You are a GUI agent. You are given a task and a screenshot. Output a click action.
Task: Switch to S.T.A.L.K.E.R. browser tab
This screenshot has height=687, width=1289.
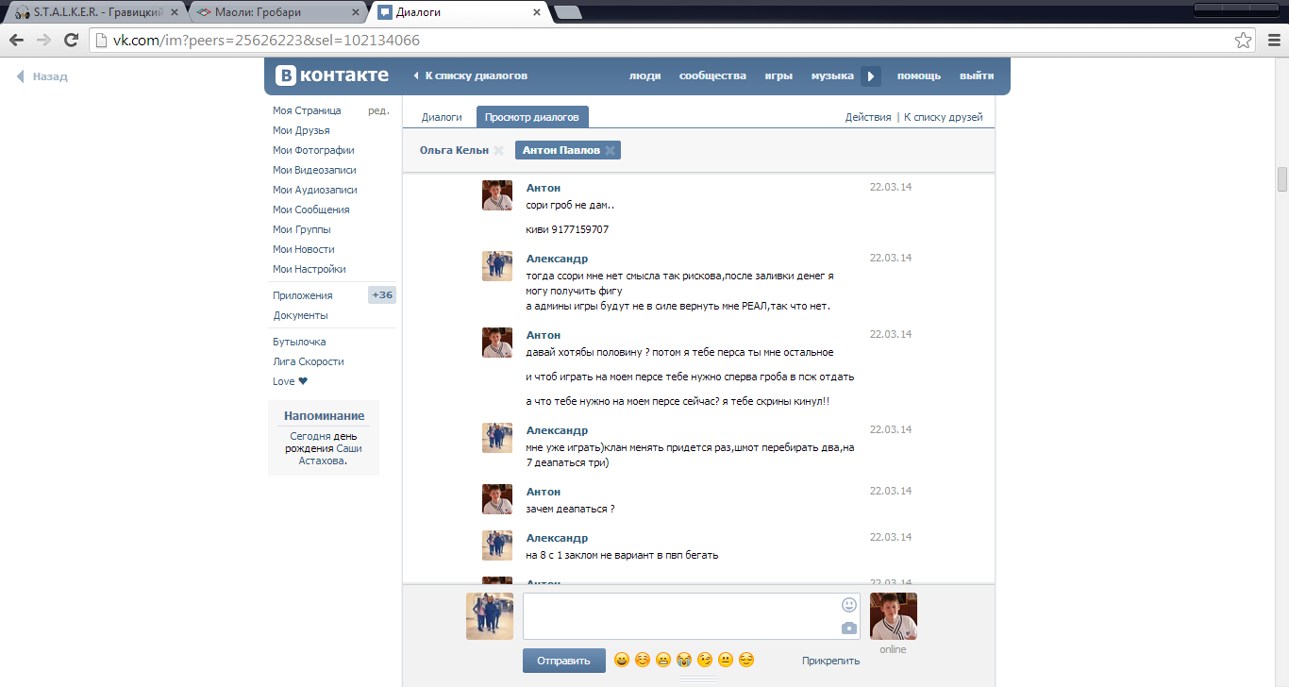[95, 12]
